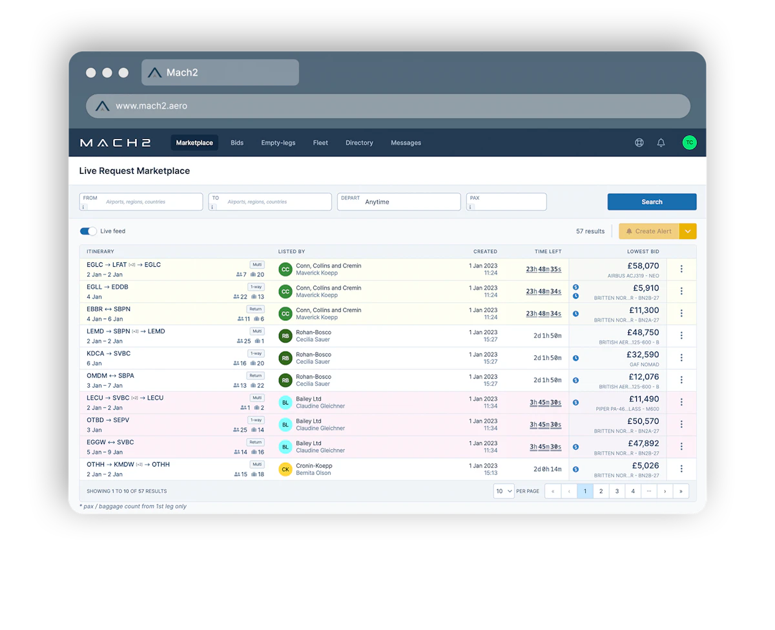Click the MACH2 logo in navbar
The image size is (775, 630).
pyautogui.click(x=116, y=143)
